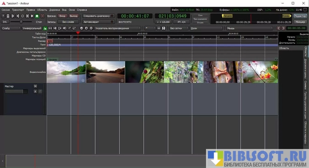The height and width of the screenshot is (168, 309).
Task: Expand the Указатель воспроизведения dropdown
Action: coord(117,28)
